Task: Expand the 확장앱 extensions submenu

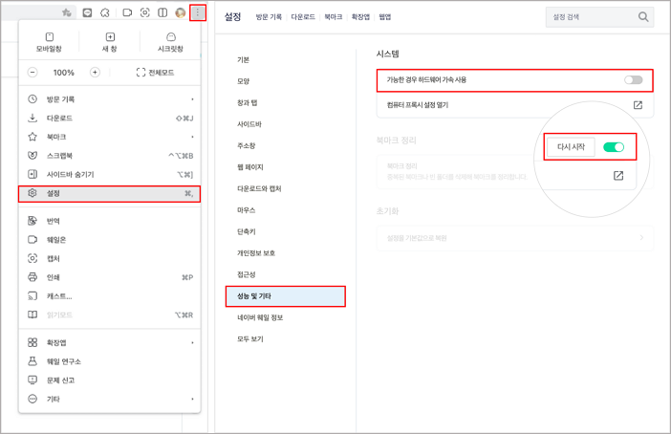Action: pos(110,342)
